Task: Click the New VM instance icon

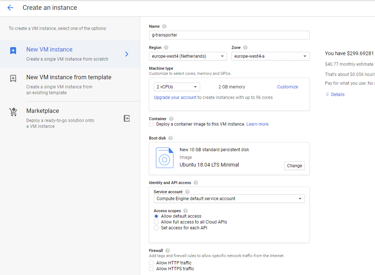Action: (x=13, y=51)
